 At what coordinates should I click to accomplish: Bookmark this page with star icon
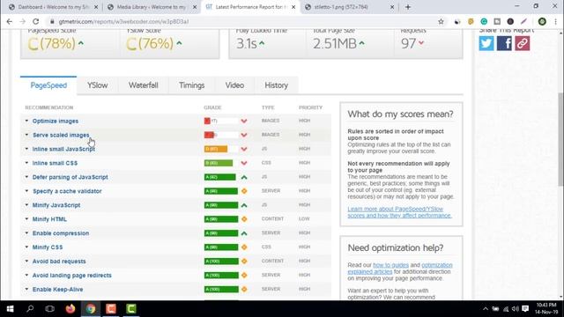pos(441,21)
